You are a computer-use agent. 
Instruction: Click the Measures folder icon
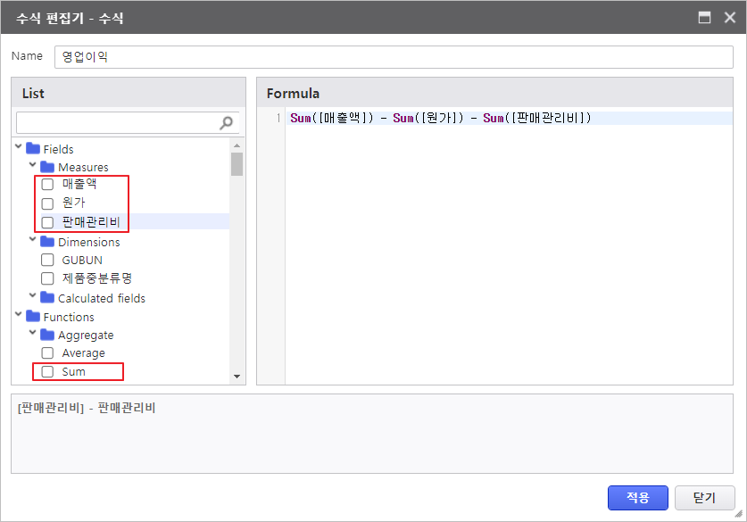pos(47,167)
